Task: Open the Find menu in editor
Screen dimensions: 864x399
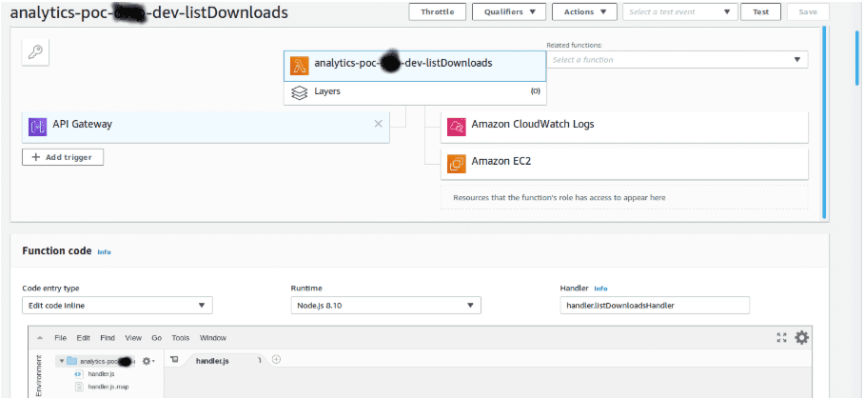Action: [108, 338]
